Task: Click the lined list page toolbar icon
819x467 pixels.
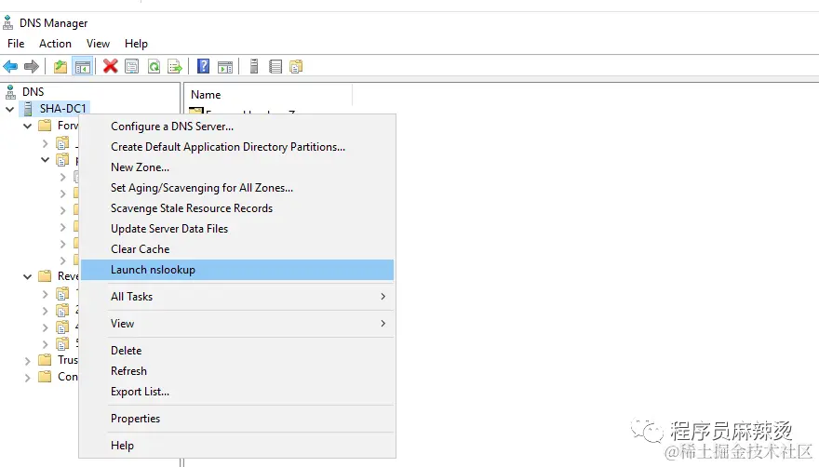Action: point(275,67)
